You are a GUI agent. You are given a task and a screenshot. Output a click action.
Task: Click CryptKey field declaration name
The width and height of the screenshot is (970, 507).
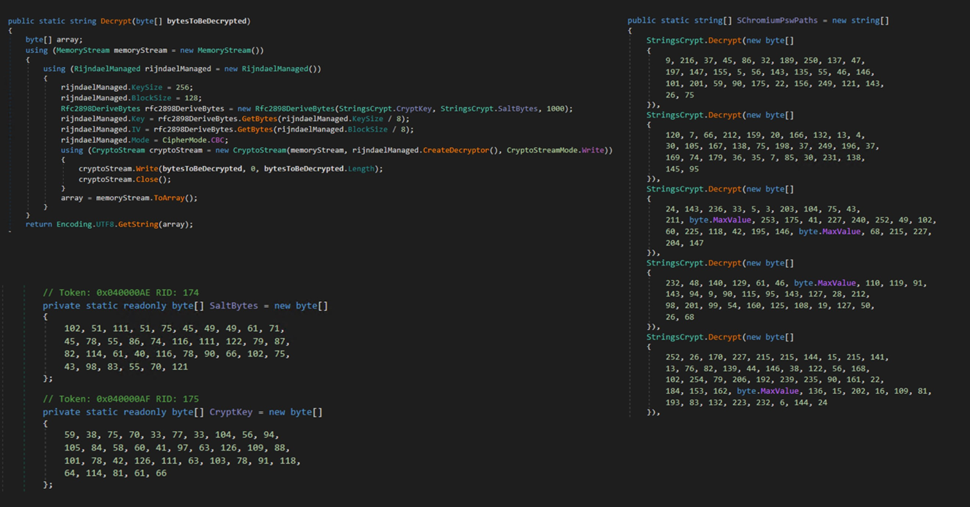click(x=230, y=412)
